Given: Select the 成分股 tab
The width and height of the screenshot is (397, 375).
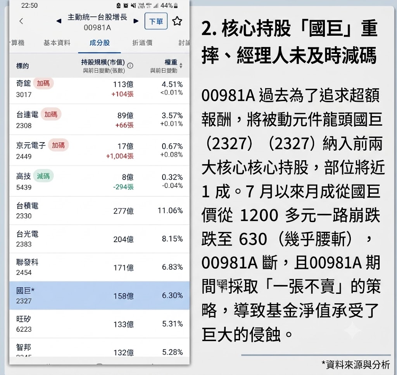Looking at the screenshot, I should click(100, 43).
